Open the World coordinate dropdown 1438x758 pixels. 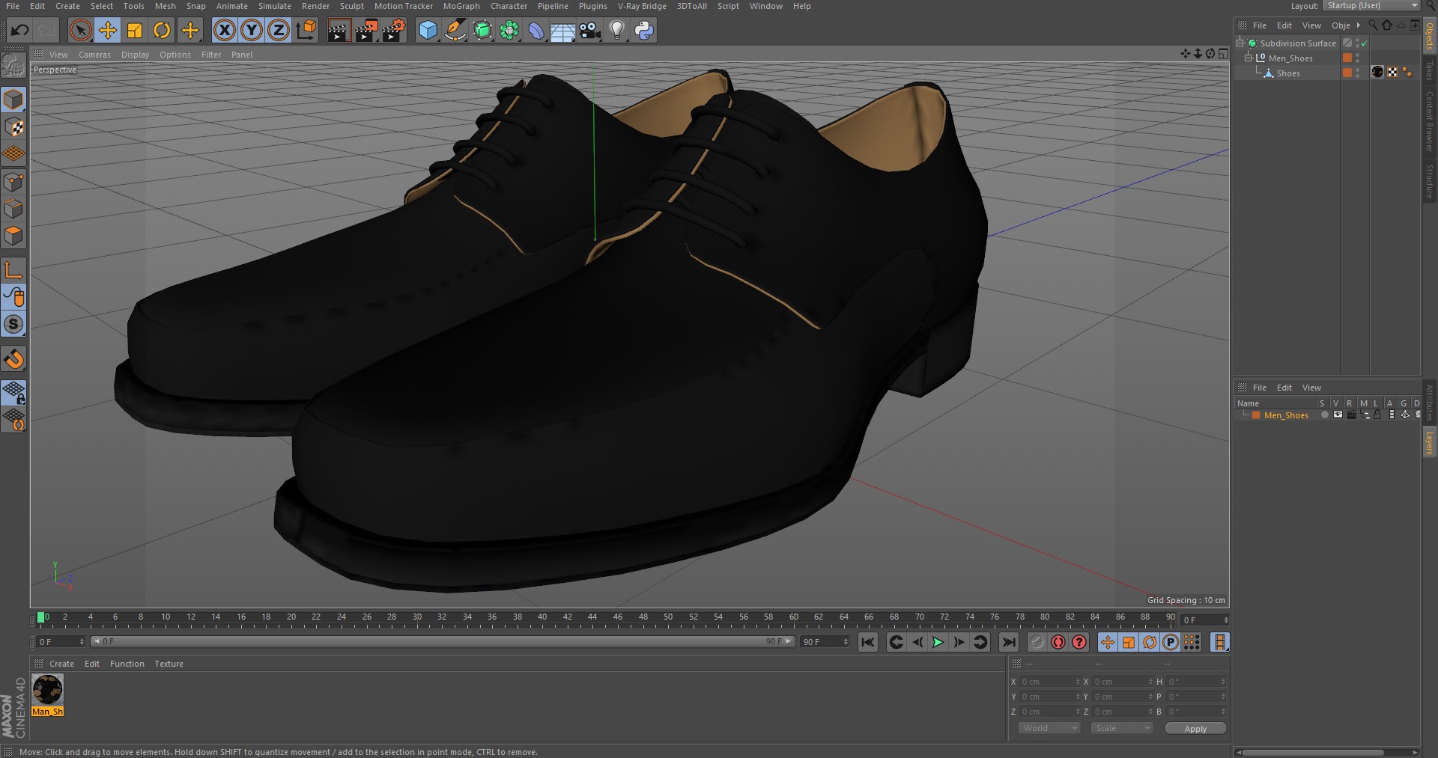(x=1049, y=728)
